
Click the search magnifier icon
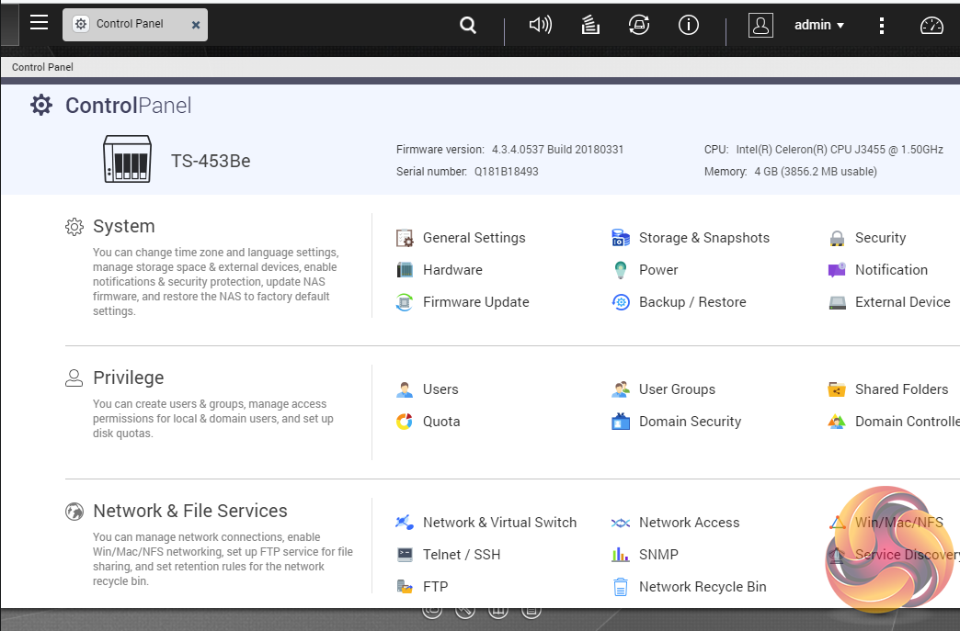click(x=468, y=26)
